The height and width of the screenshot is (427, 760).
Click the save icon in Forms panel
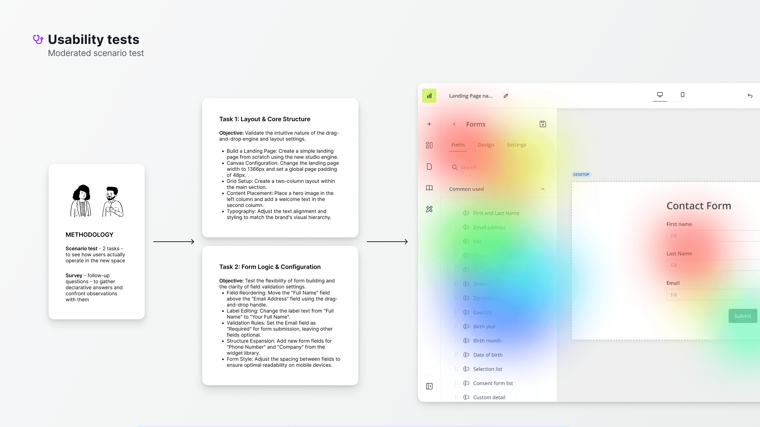coord(543,124)
